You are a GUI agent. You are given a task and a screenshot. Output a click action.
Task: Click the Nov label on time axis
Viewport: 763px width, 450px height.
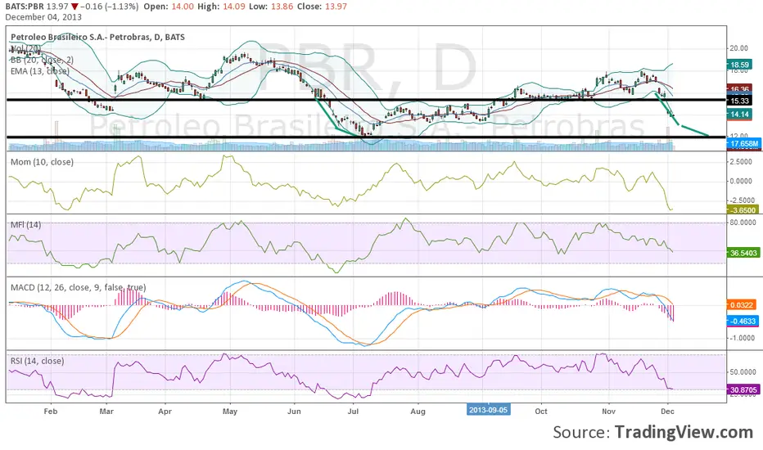pos(608,411)
